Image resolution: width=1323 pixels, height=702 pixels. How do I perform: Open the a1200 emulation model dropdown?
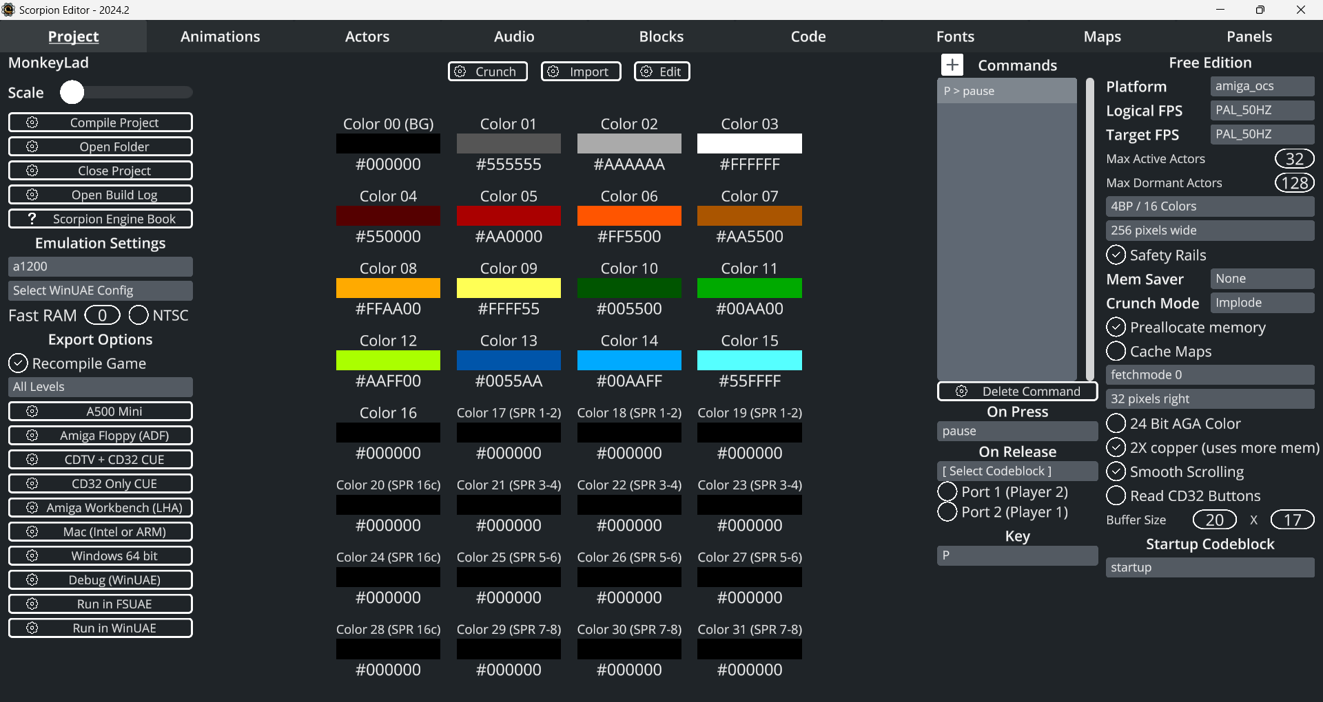tap(101, 266)
